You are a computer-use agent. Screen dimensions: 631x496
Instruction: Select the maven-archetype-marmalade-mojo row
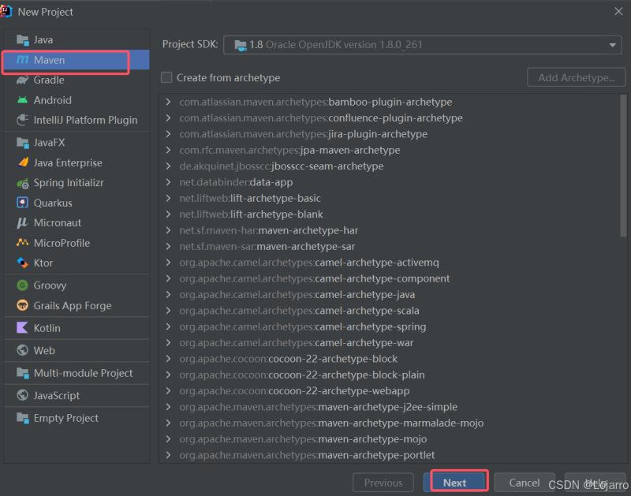pos(390,423)
